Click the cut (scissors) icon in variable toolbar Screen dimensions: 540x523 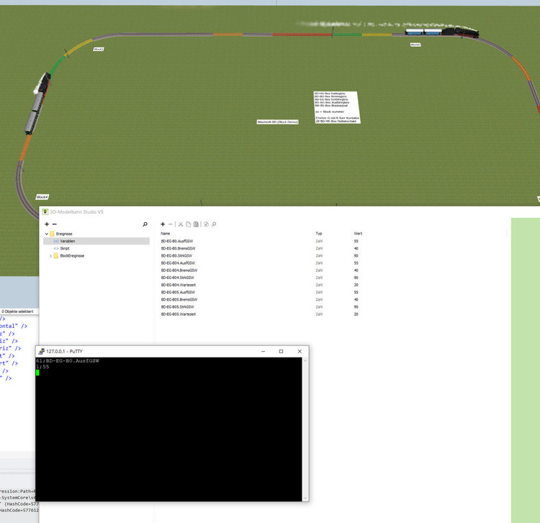[x=181, y=224]
